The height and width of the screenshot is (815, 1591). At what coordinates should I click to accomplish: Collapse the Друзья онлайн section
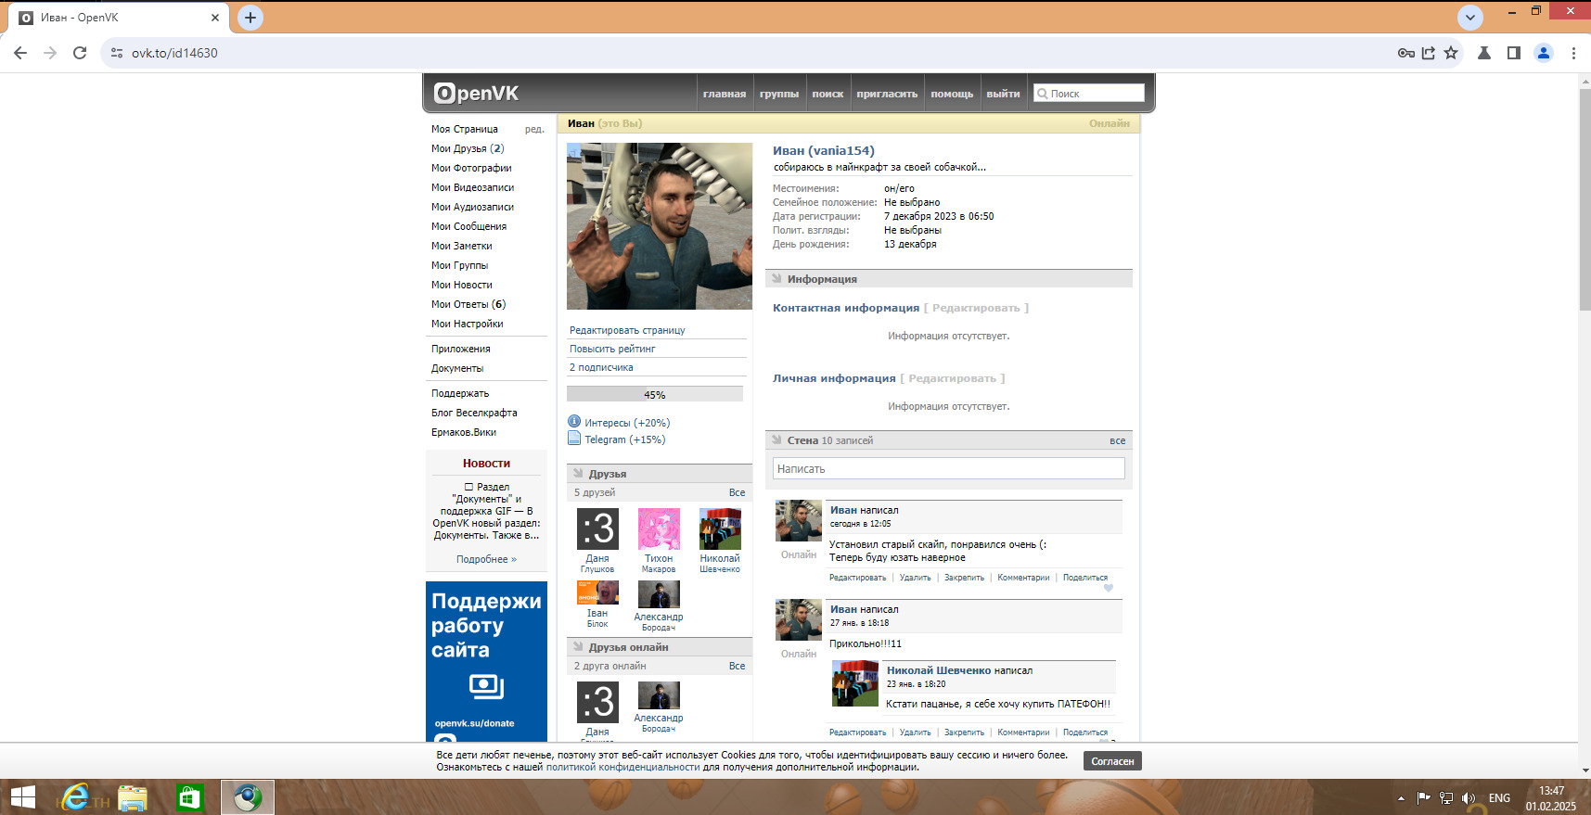(578, 646)
